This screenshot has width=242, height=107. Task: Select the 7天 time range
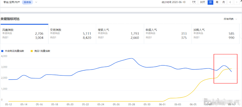[194, 2]
